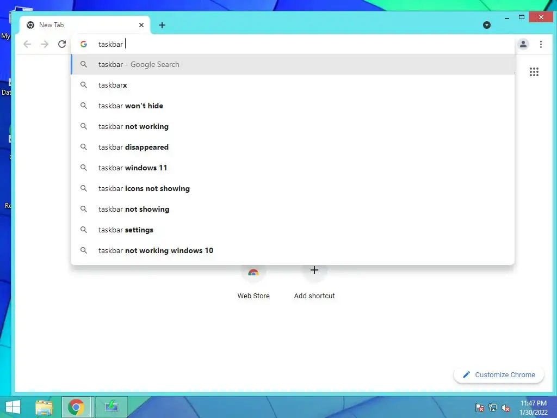Viewport: 557px width, 418px height.
Task: Click the magnifier icon beside 'taskbarx'
Action: click(x=83, y=85)
